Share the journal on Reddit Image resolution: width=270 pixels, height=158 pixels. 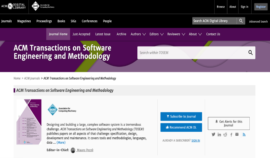point(225,135)
